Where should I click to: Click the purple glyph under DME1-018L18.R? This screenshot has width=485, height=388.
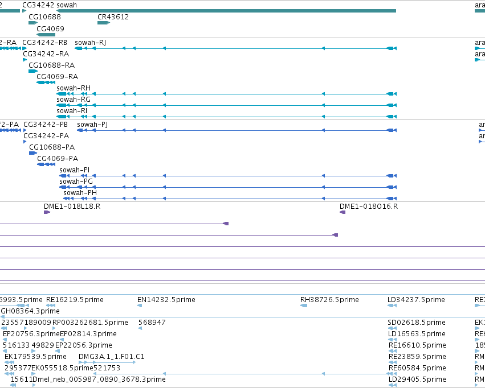tap(47, 212)
